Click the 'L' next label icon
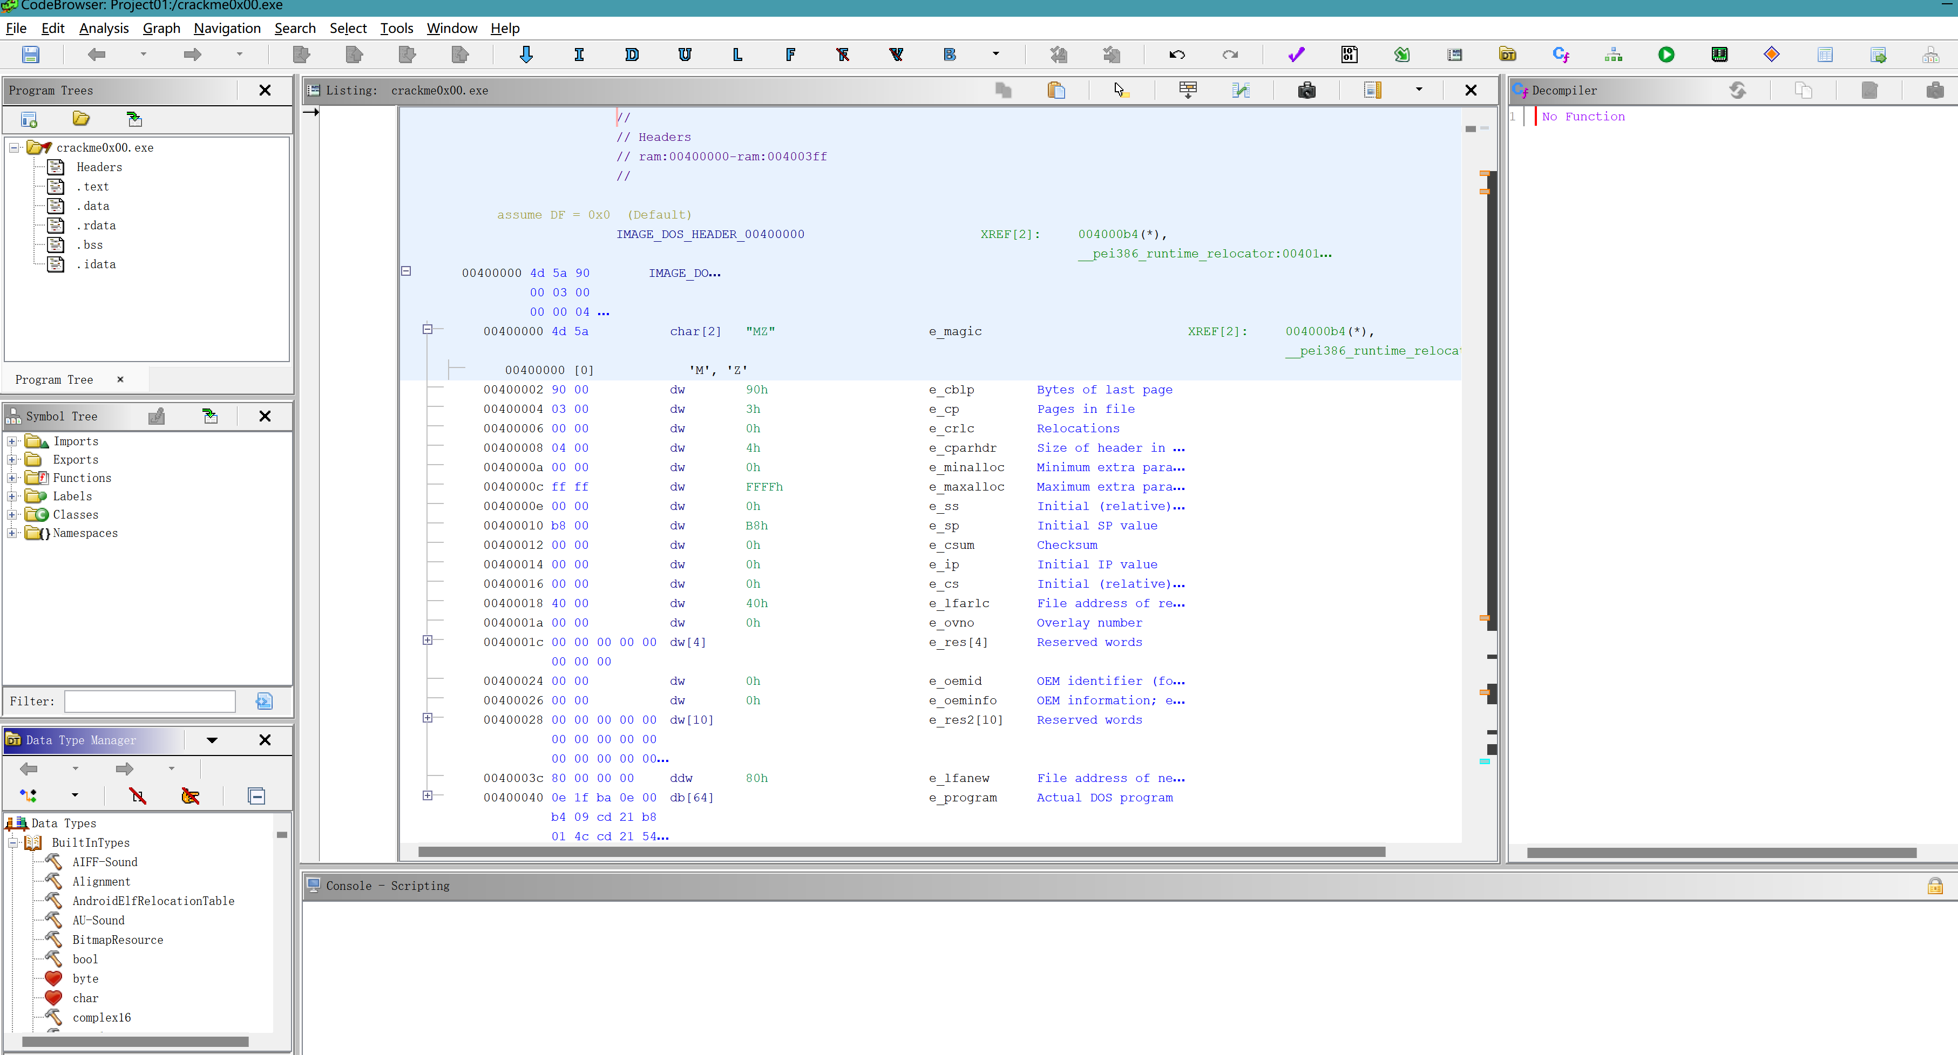The image size is (1958, 1055). [737, 55]
